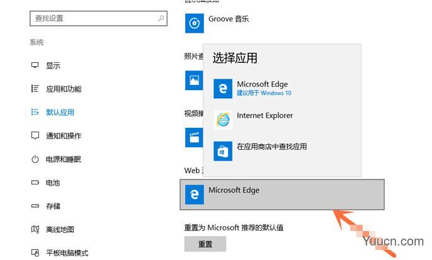
Task: Click the 默认应用 icon in sidebar
Action: click(x=35, y=112)
